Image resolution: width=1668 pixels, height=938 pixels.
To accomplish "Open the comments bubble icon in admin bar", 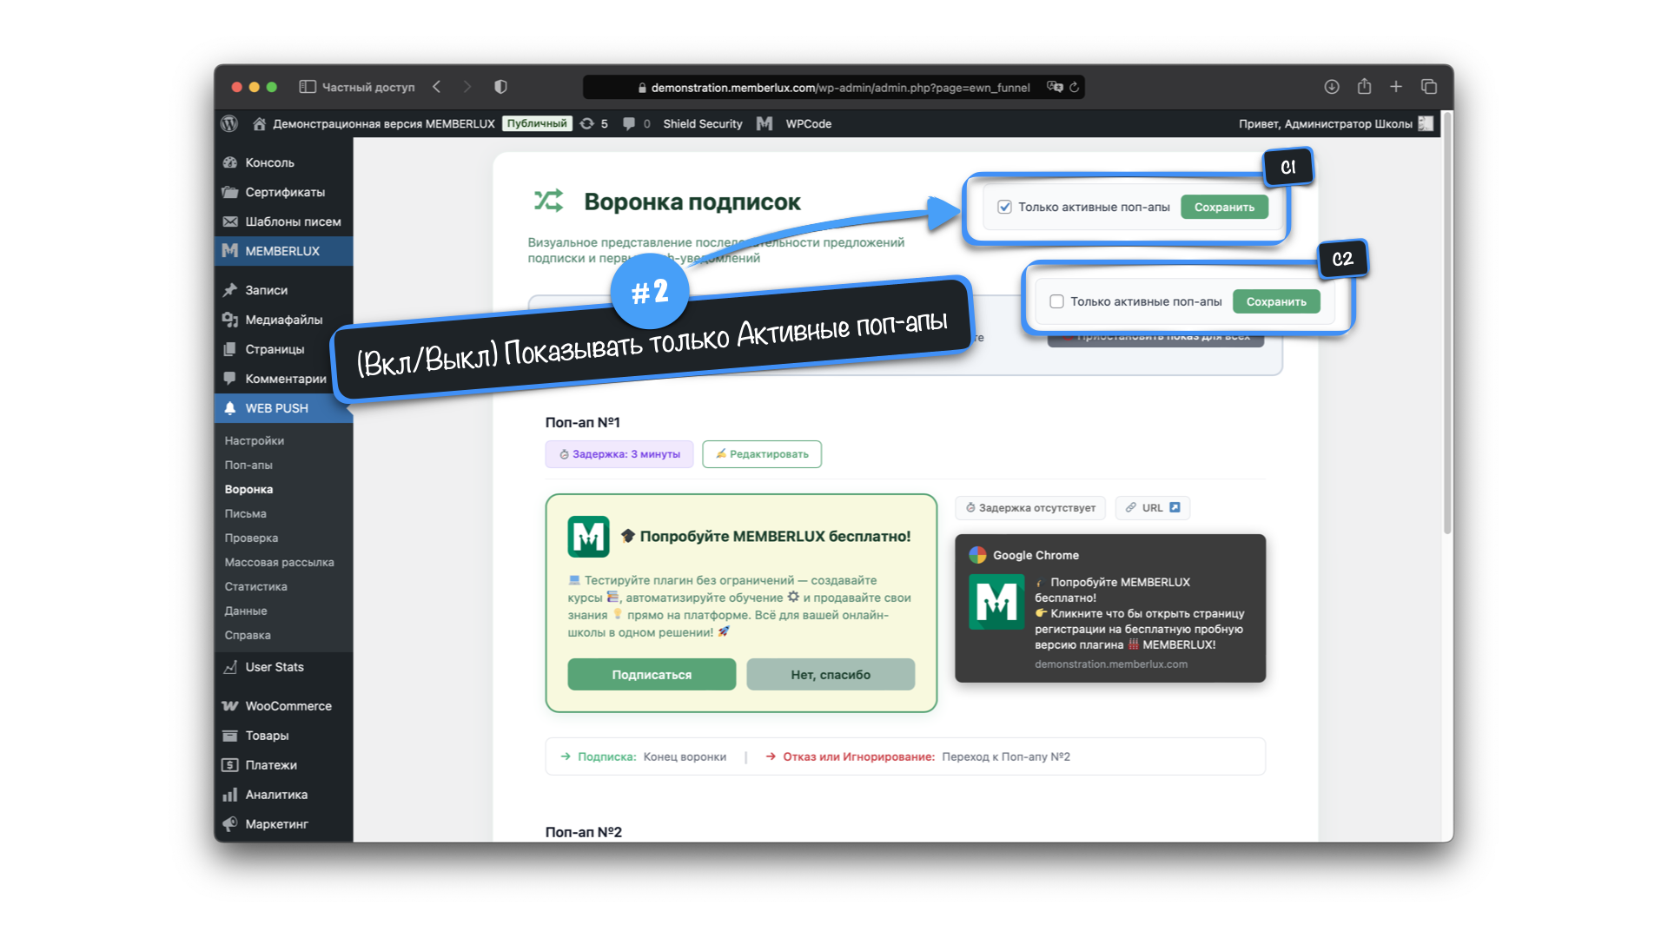I will [x=629, y=123].
